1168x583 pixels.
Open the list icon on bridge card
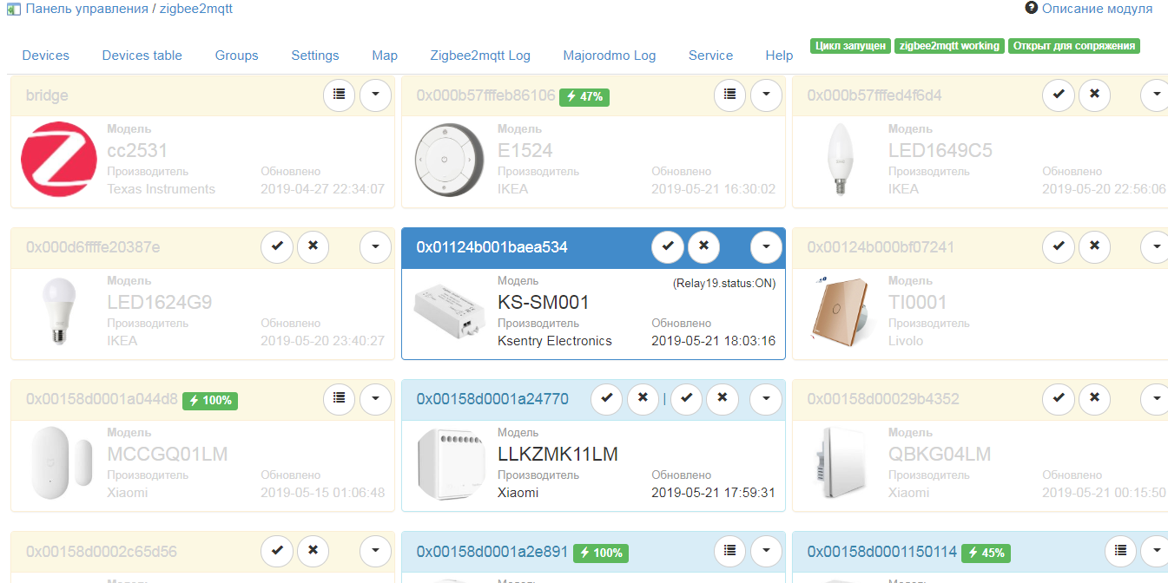point(339,95)
